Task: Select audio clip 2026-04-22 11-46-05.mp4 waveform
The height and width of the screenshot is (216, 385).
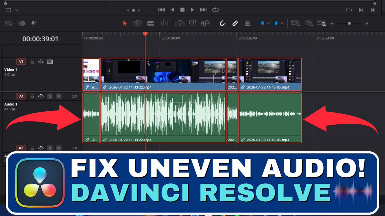Action: [x=270, y=118]
